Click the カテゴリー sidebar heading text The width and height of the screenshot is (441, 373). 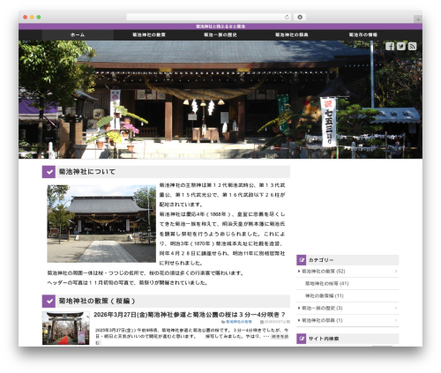(x=321, y=260)
